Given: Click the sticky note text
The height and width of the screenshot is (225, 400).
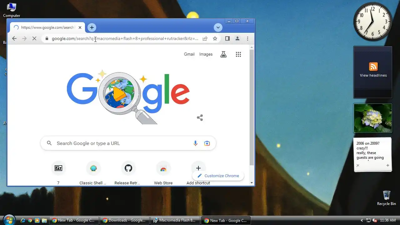Looking at the screenshot, I should click(x=371, y=151).
